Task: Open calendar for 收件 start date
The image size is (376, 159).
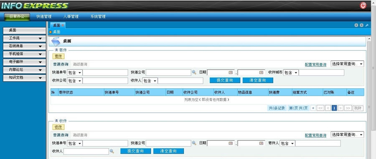Action: [231, 143]
